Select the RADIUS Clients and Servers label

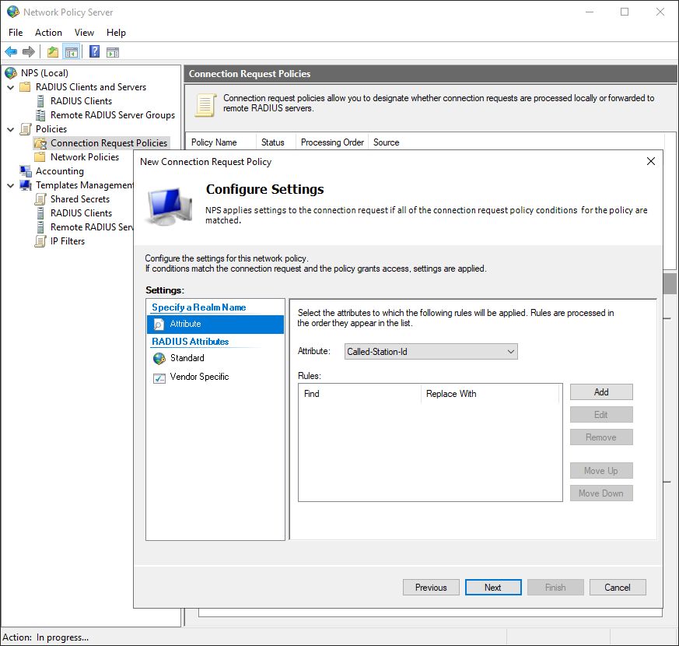click(x=91, y=87)
